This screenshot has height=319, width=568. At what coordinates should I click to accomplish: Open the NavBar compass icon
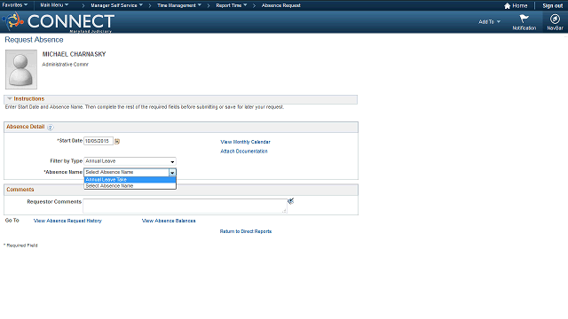[555, 19]
